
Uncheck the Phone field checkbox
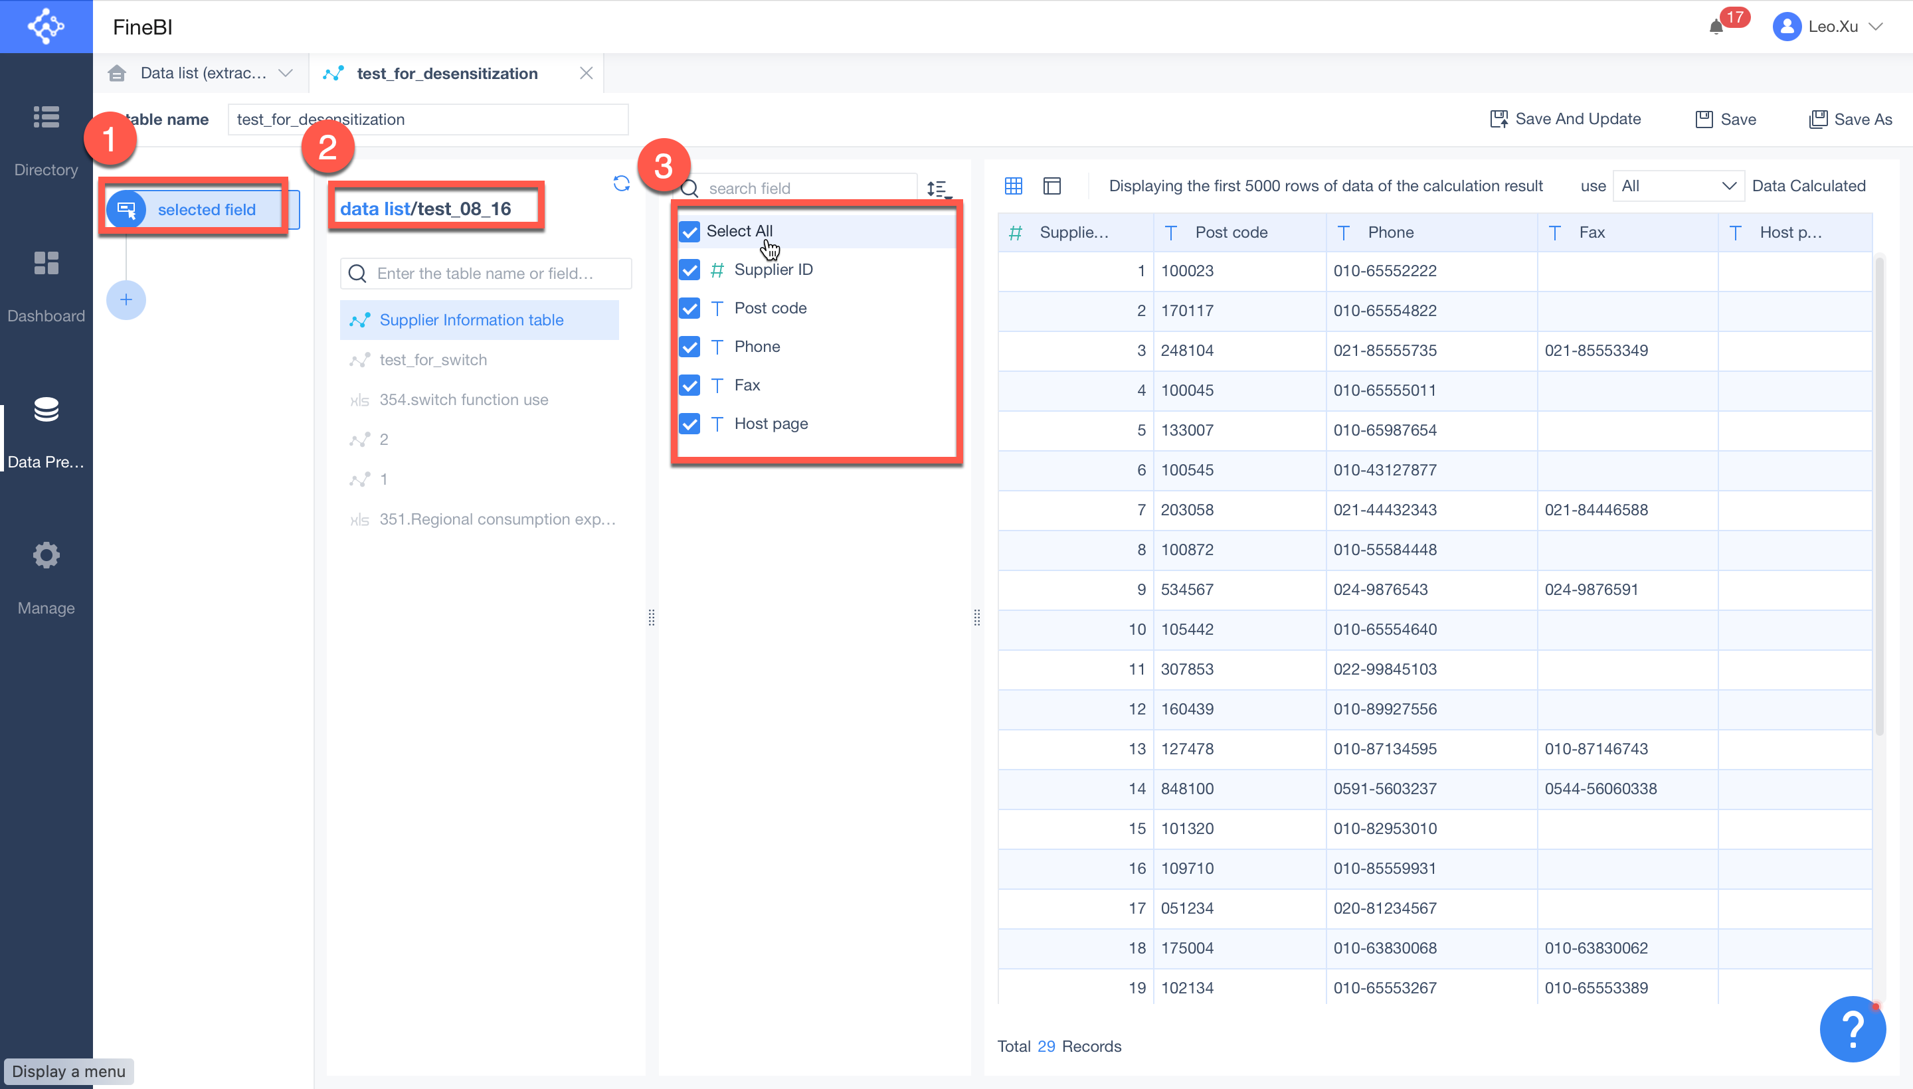(689, 347)
